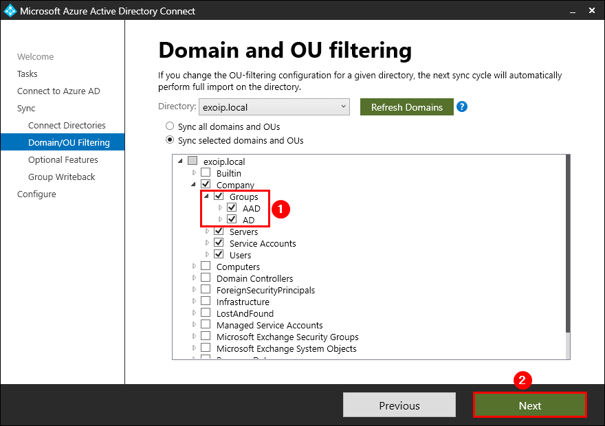The height and width of the screenshot is (426, 605).
Task: Open the Connect Directories step
Action: 67,125
